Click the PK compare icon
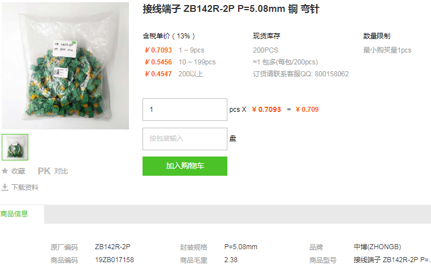 click(44, 171)
